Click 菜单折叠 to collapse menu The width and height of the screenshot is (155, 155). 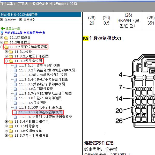point(29,20)
